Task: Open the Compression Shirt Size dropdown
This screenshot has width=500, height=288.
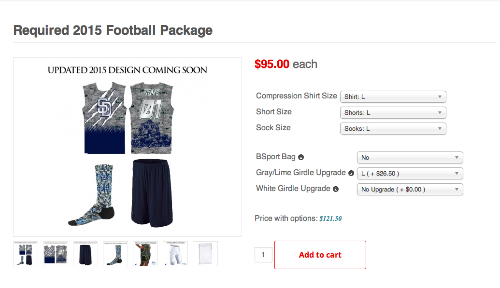Action: [393, 96]
